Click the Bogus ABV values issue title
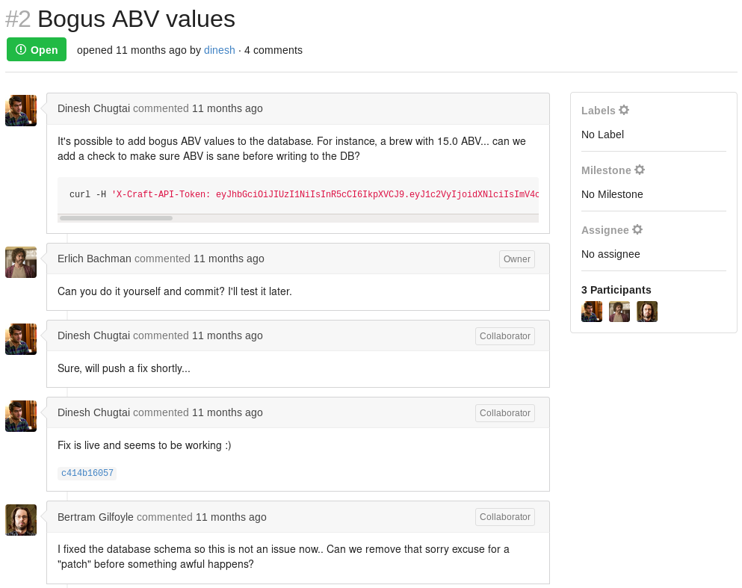 point(136,19)
